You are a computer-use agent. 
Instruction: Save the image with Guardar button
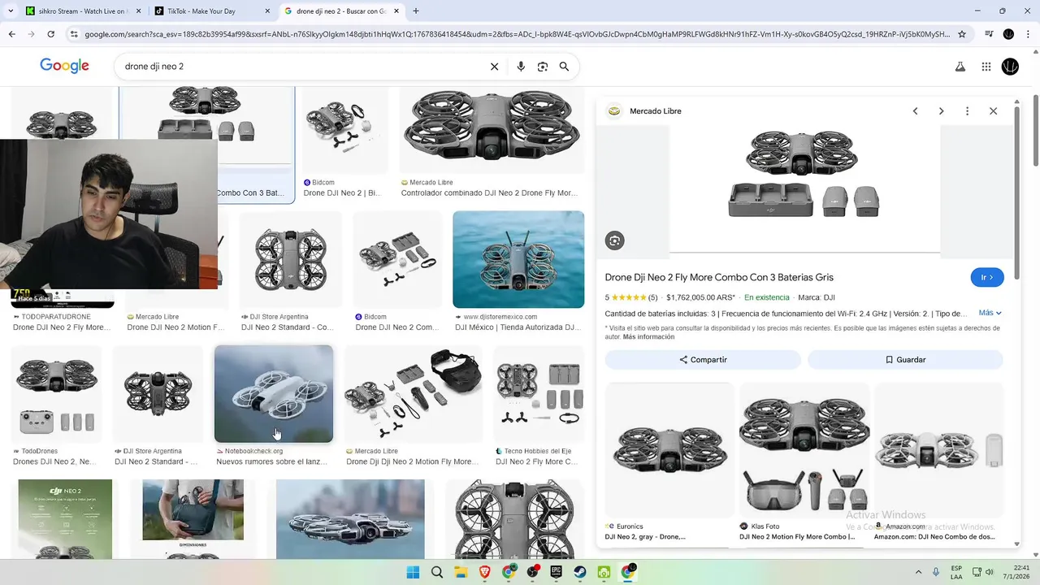[905, 359]
